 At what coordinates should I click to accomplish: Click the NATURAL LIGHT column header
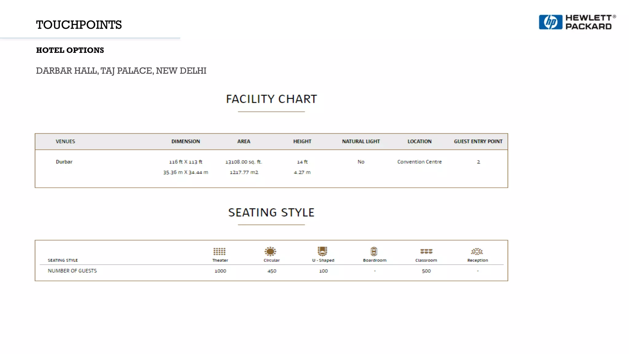coord(361,141)
